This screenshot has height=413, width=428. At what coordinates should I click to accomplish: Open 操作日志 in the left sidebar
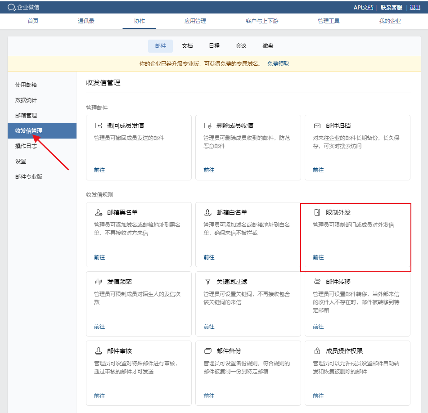click(x=26, y=146)
